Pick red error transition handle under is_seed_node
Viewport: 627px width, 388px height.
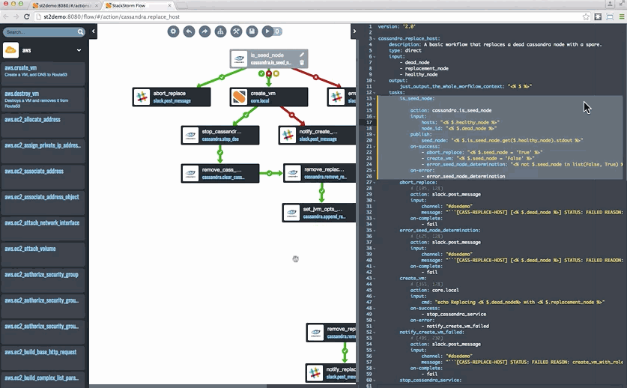point(269,73)
